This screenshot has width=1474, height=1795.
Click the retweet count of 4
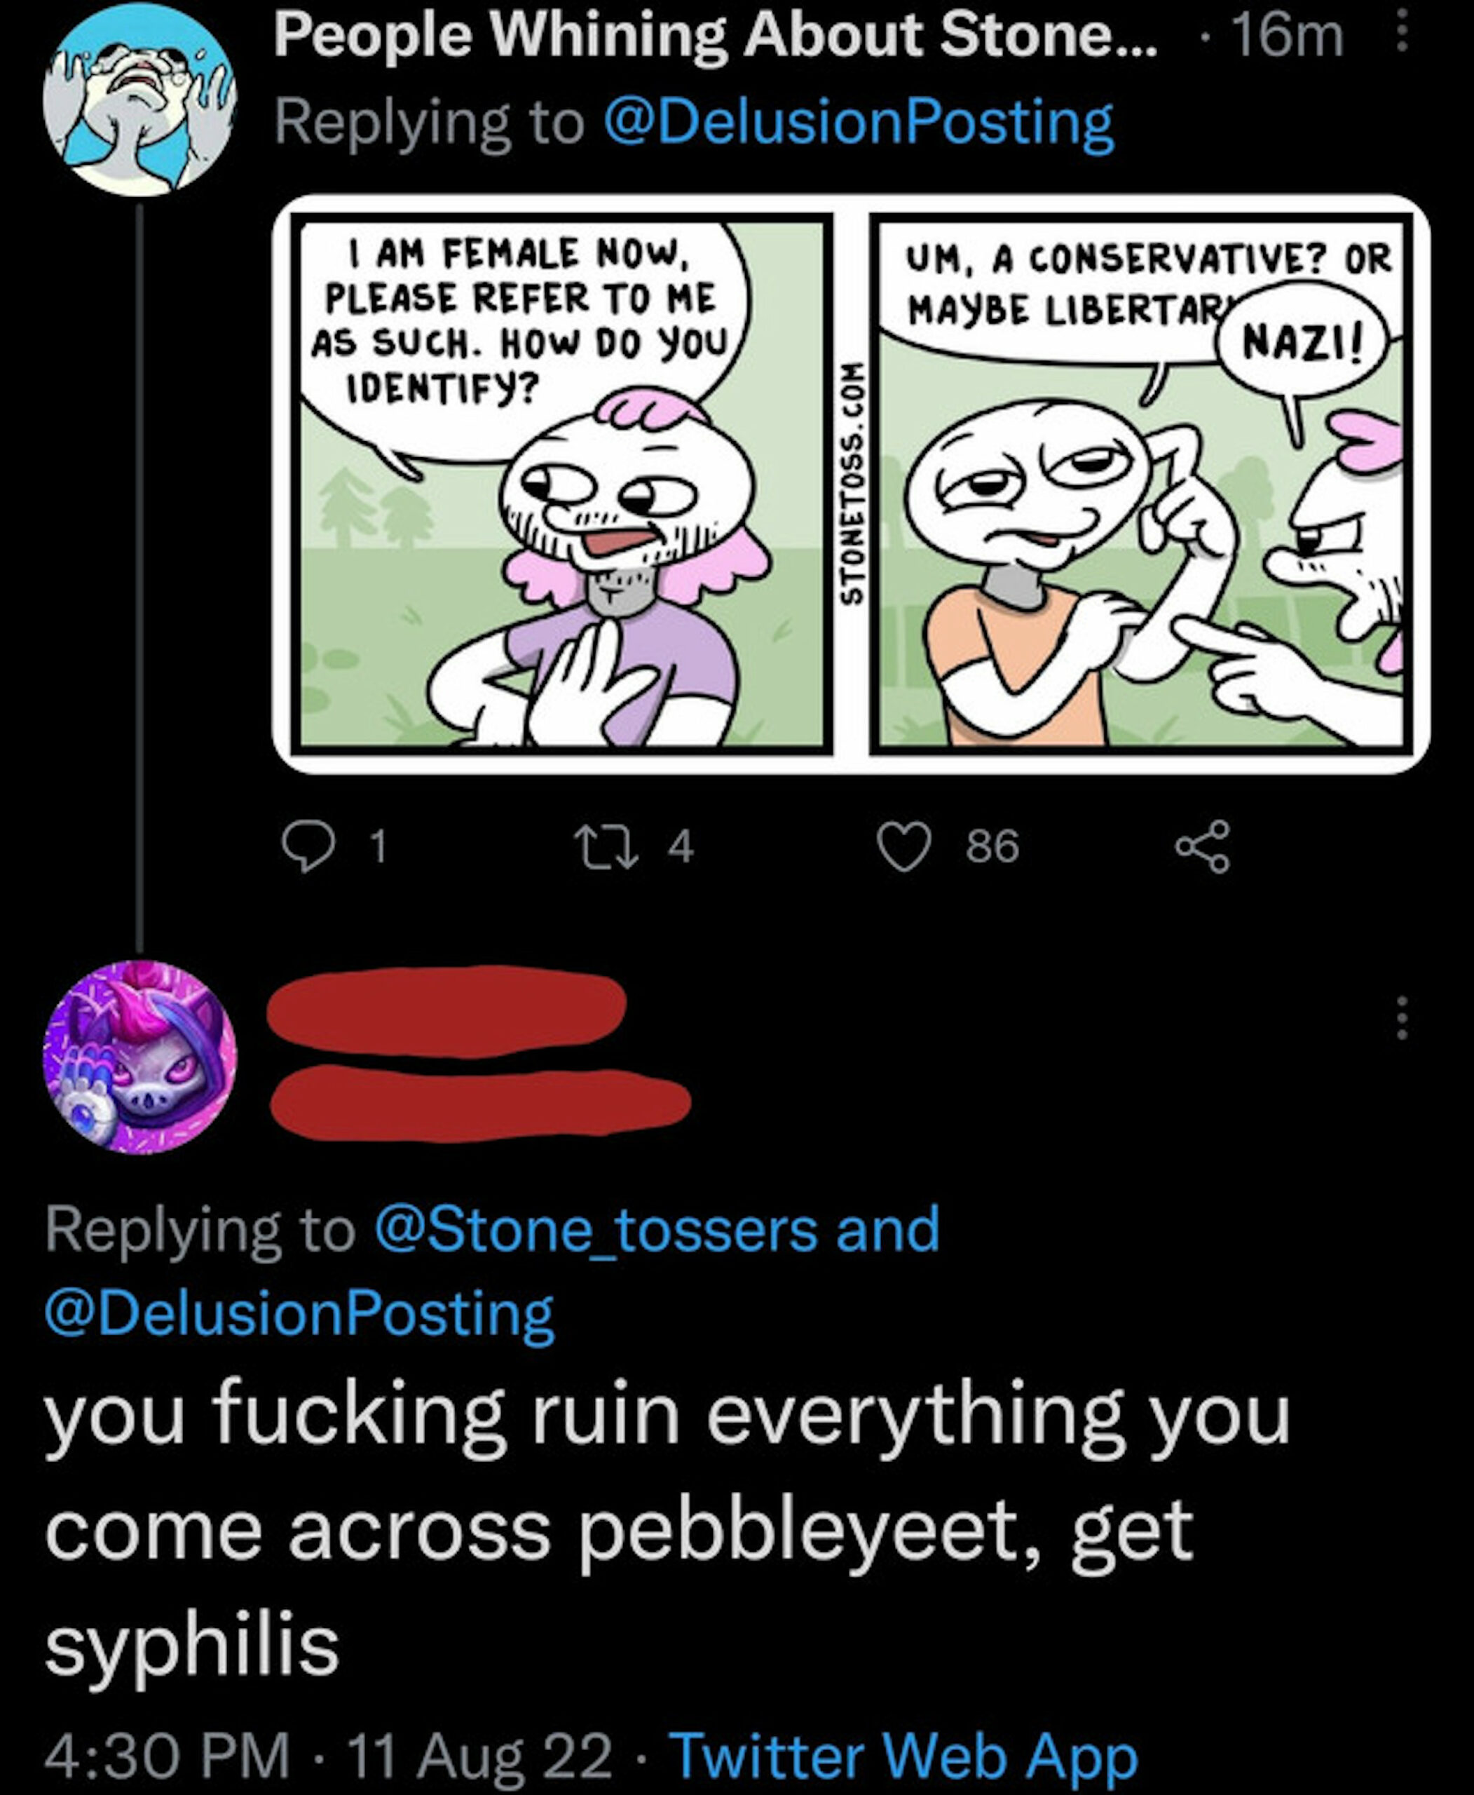(681, 847)
